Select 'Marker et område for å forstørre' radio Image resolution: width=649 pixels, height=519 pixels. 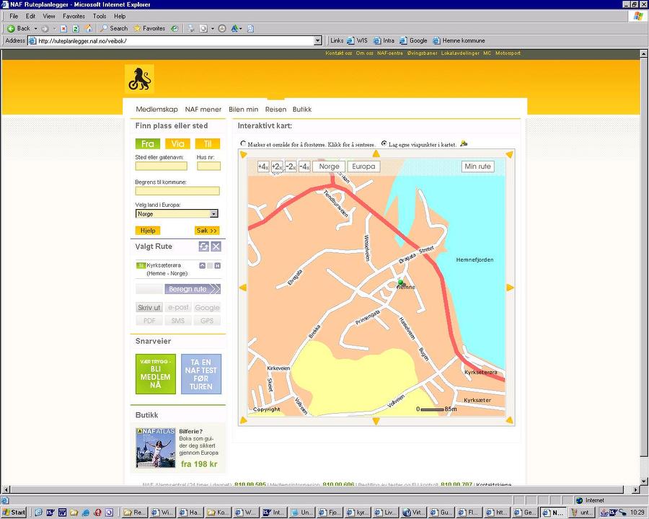pyautogui.click(x=243, y=143)
